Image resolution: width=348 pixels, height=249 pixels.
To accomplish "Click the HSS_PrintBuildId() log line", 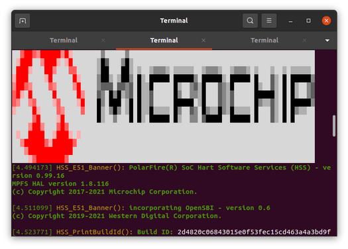I will (x=171, y=232).
